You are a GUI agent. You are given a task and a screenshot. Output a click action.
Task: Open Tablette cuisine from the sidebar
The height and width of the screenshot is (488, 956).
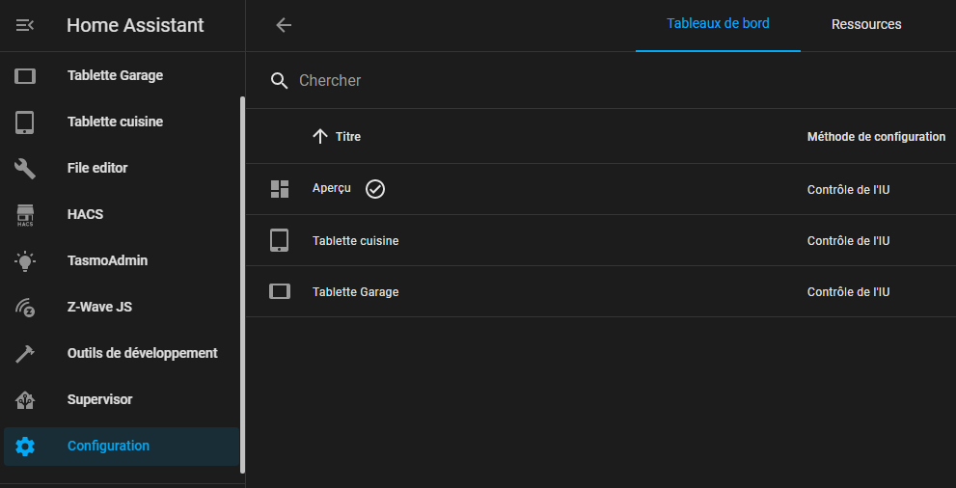click(115, 122)
